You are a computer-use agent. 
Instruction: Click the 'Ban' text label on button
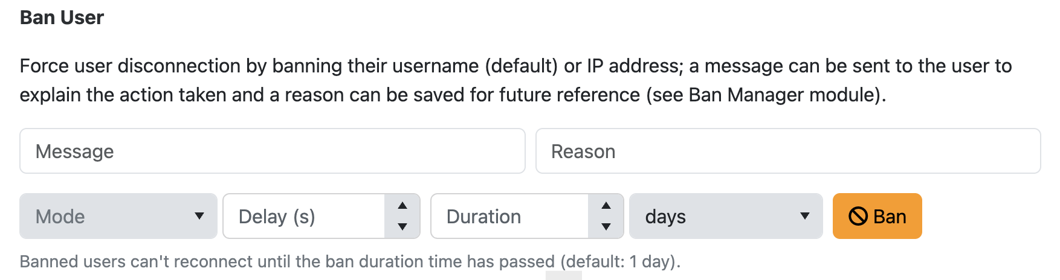pyautogui.click(x=890, y=216)
